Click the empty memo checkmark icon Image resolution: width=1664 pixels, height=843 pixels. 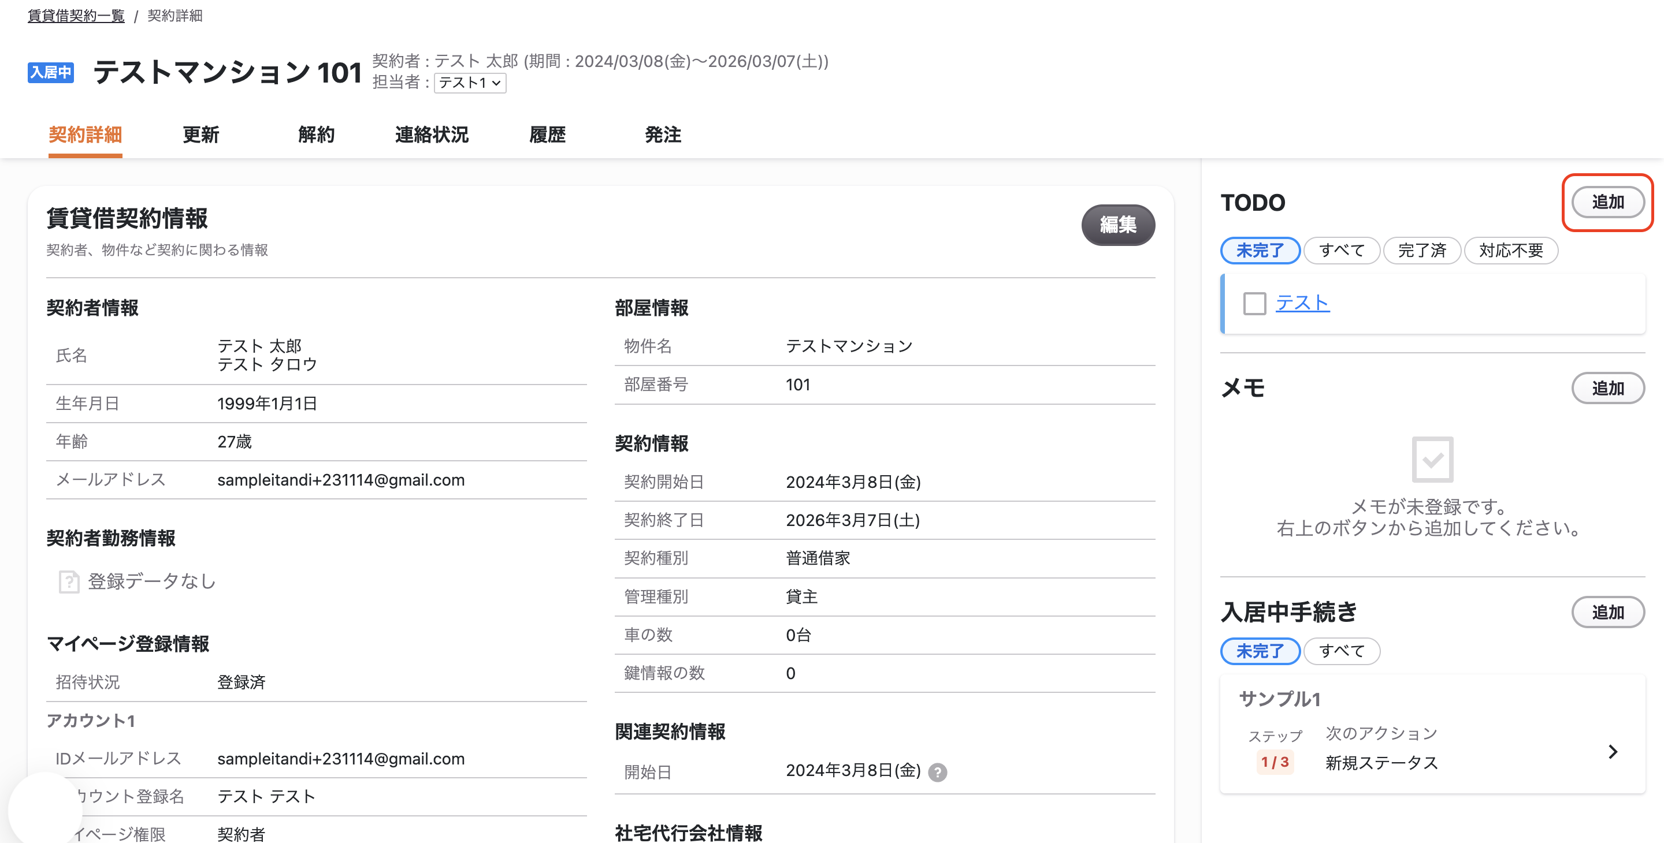click(x=1432, y=460)
